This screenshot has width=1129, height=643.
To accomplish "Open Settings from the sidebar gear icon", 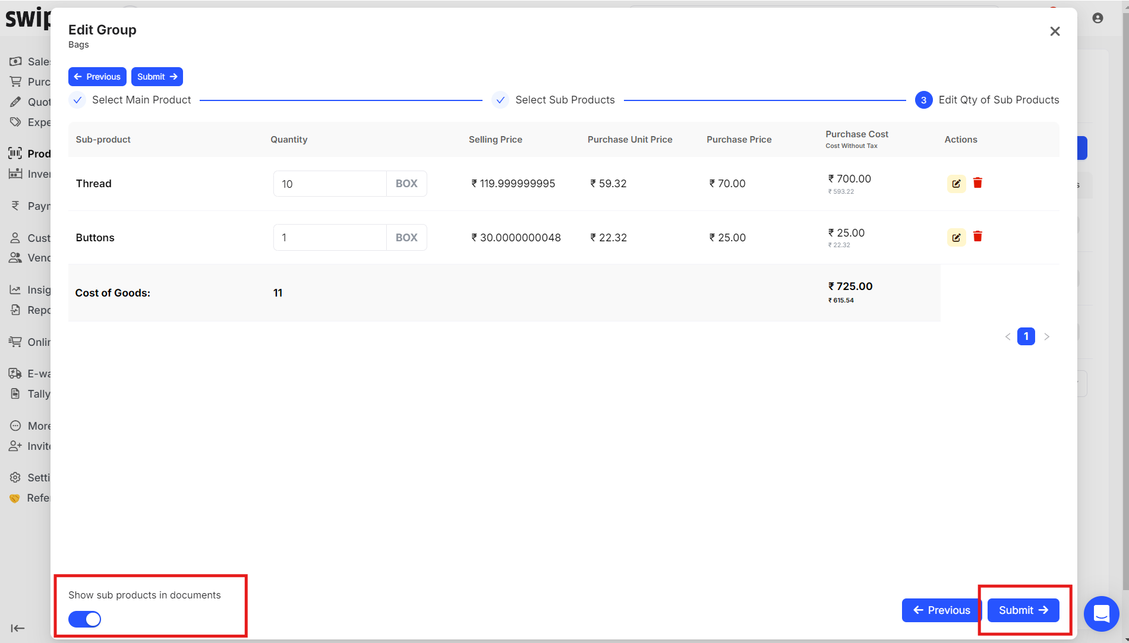I will click(15, 478).
